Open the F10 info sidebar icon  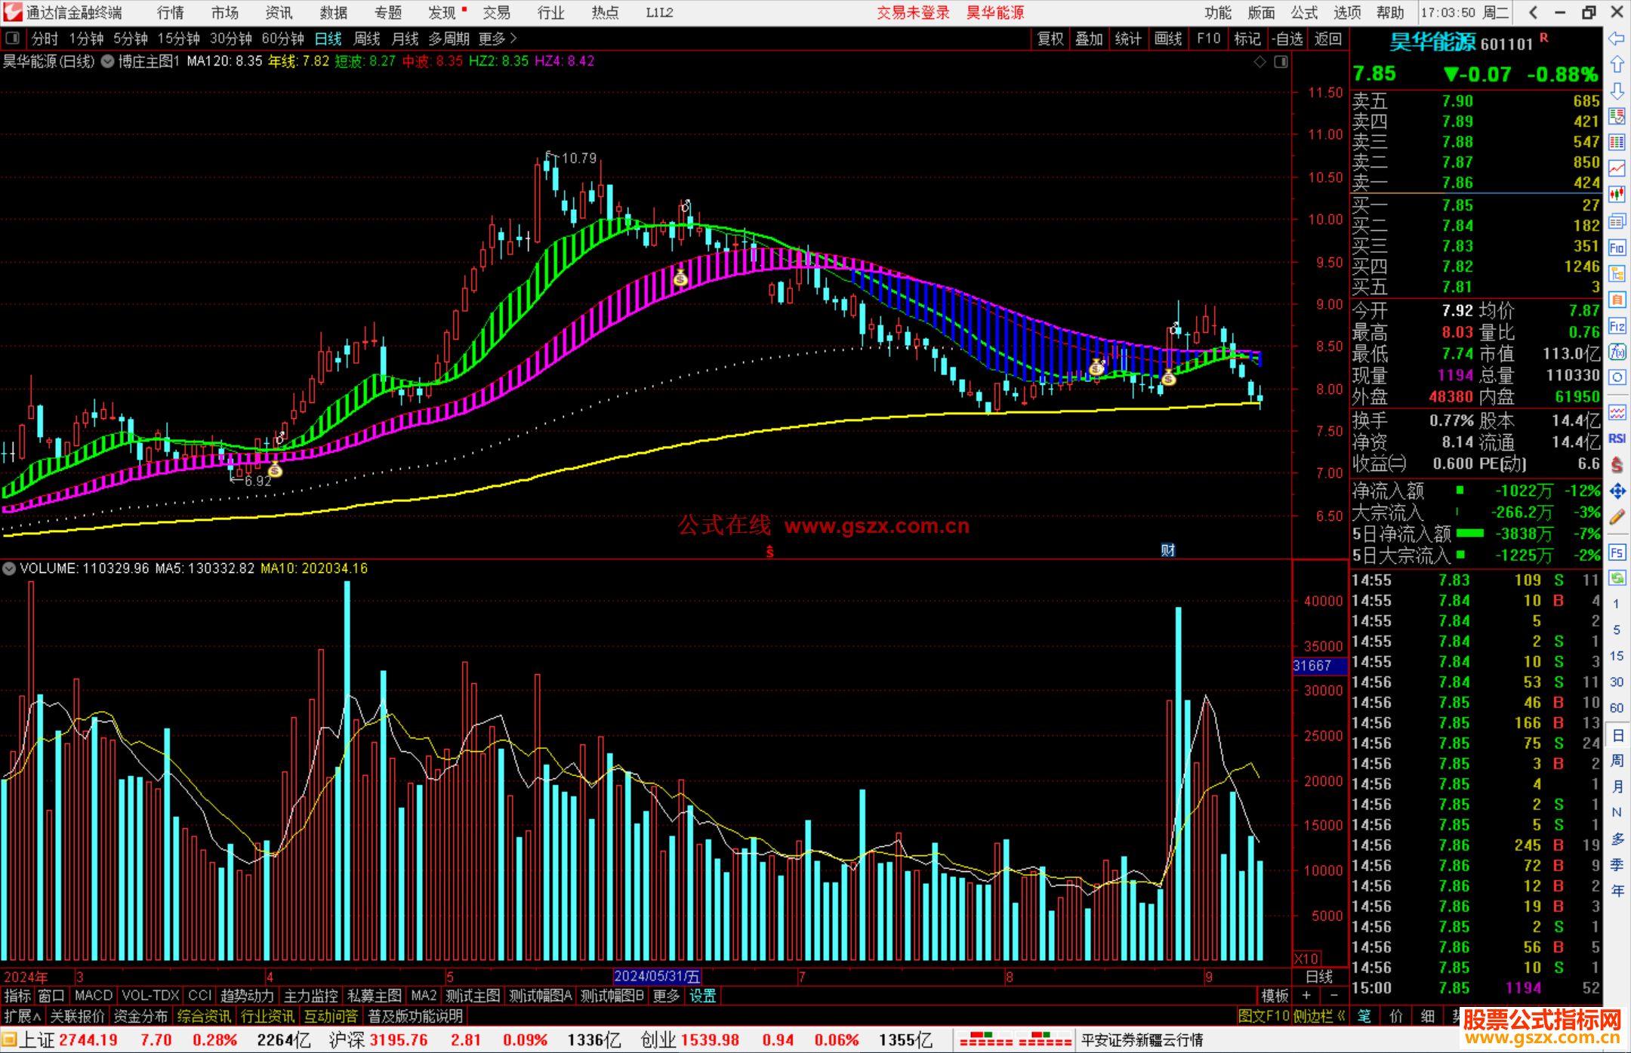click(x=1617, y=248)
